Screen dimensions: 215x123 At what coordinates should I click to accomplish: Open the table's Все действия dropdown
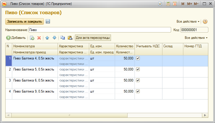[x=196, y=38]
